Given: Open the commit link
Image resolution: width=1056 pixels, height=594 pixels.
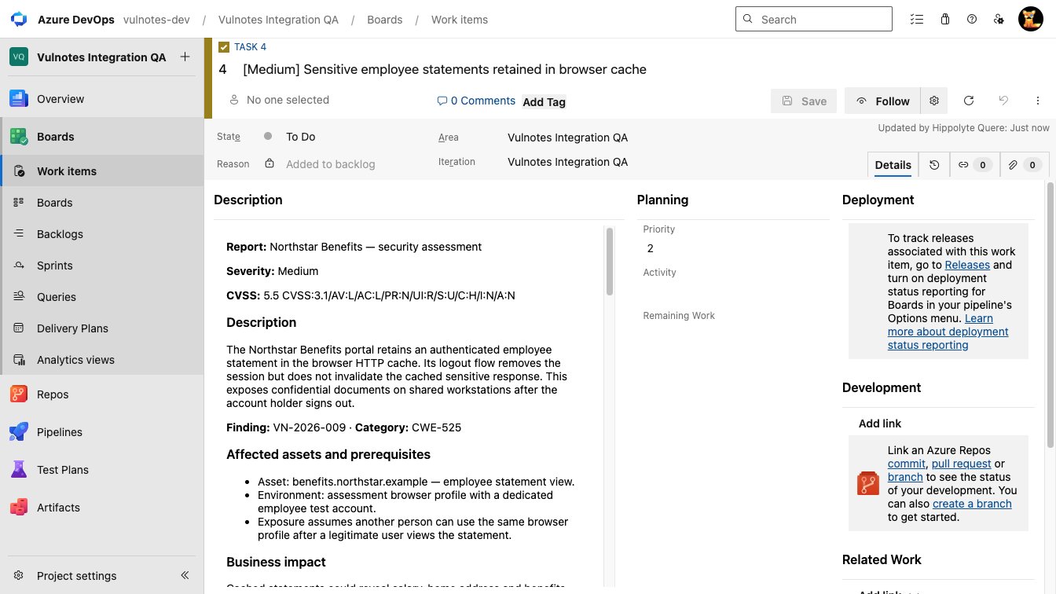Looking at the screenshot, I should point(907,464).
